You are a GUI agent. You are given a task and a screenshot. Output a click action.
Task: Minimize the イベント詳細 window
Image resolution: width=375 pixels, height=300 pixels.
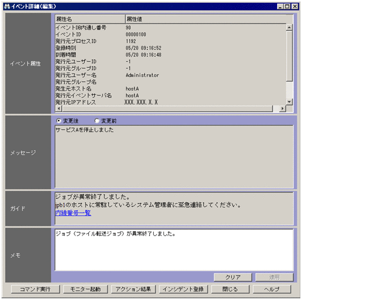click(x=280, y=6)
